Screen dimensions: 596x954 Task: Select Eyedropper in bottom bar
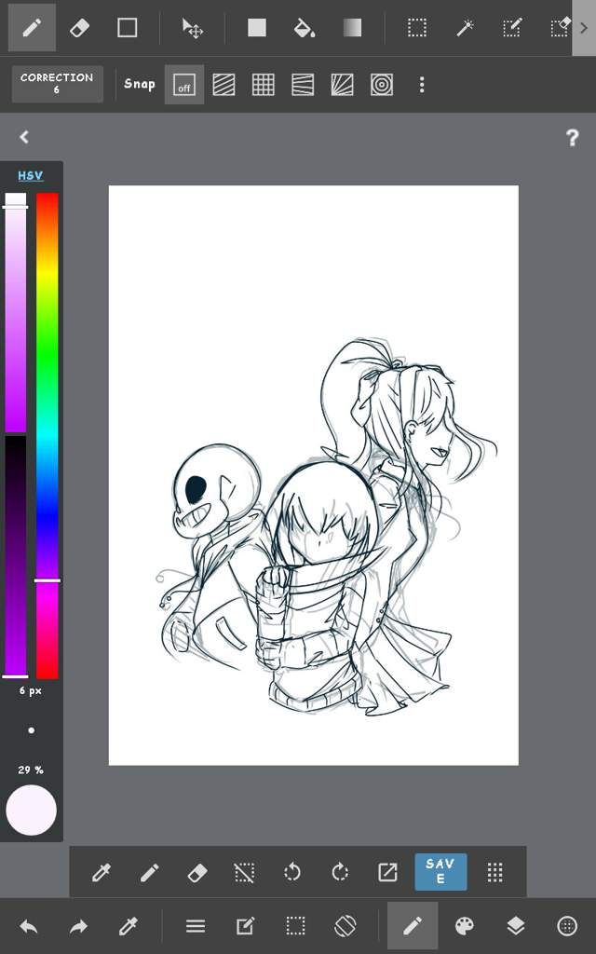click(x=129, y=927)
